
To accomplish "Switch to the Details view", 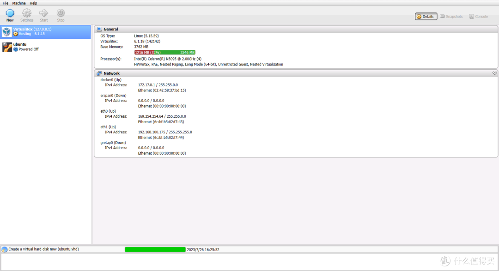I will tap(426, 16).
